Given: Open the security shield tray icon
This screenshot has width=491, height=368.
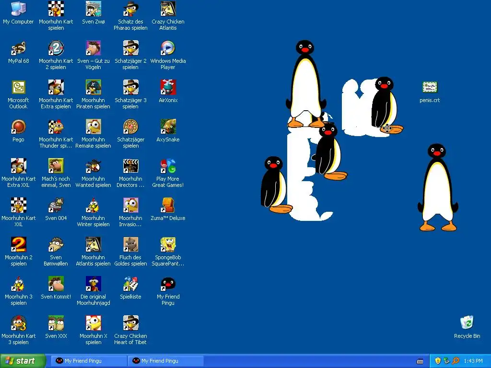Looking at the screenshot, I should [438, 361].
